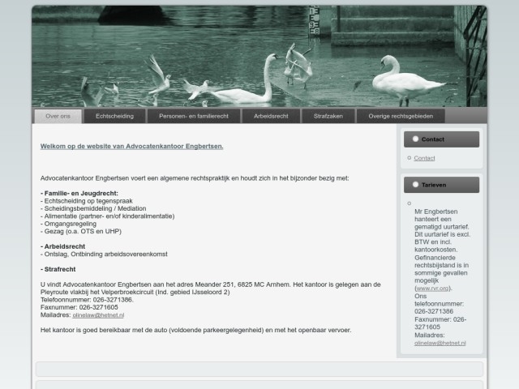Click the sidebar Mailadres email link under Tarieven

click(x=438, y=343)
